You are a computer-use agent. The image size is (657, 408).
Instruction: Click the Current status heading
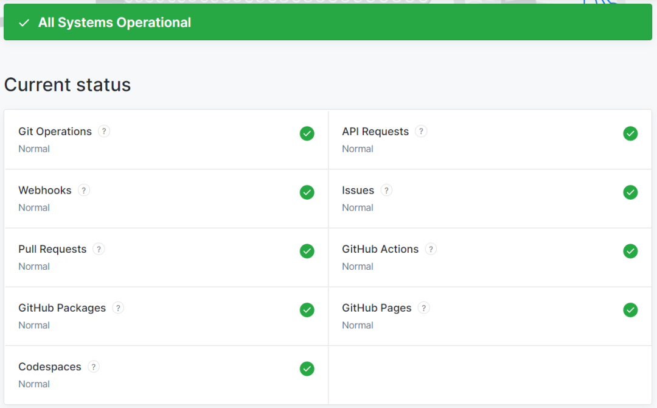(x=68, y=85)
